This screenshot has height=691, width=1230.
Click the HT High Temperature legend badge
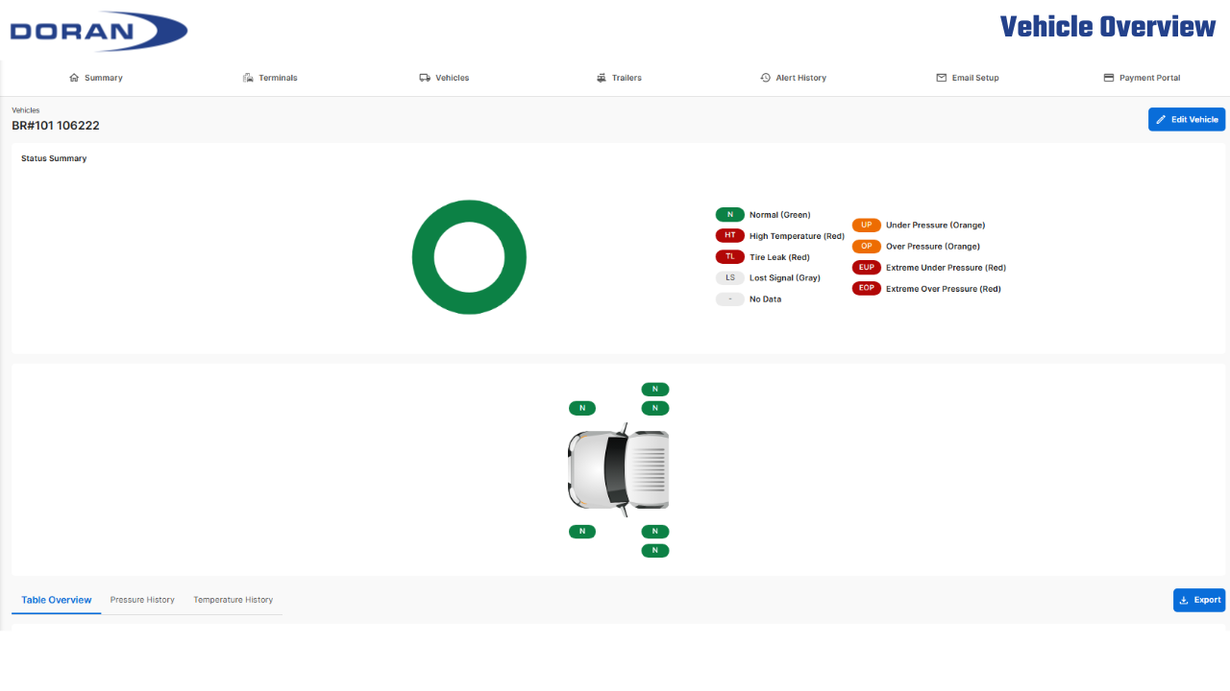pos(730,236)
